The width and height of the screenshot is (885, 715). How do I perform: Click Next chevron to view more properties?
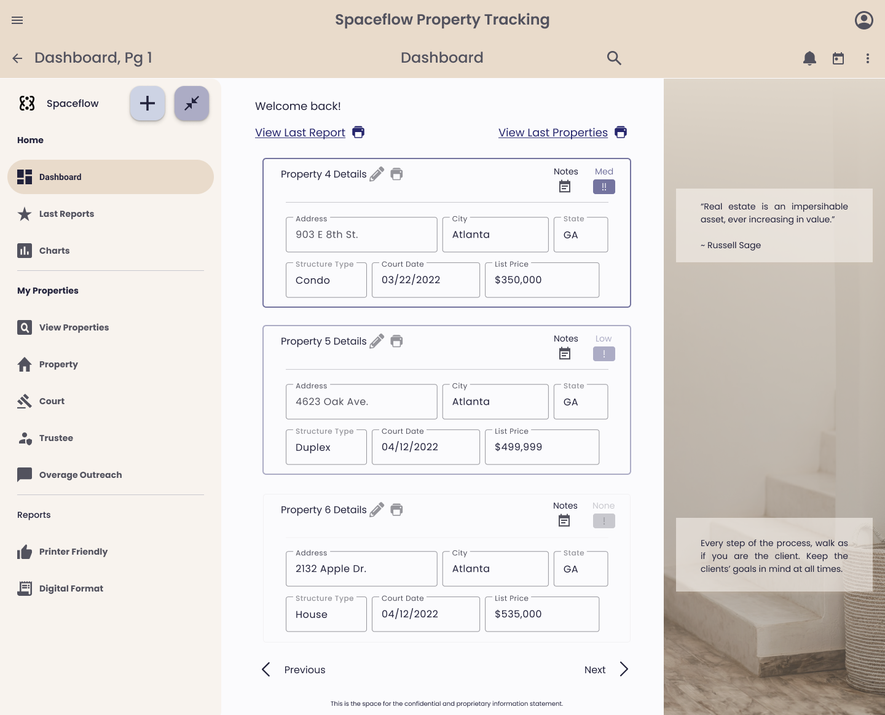coord(623,670)
